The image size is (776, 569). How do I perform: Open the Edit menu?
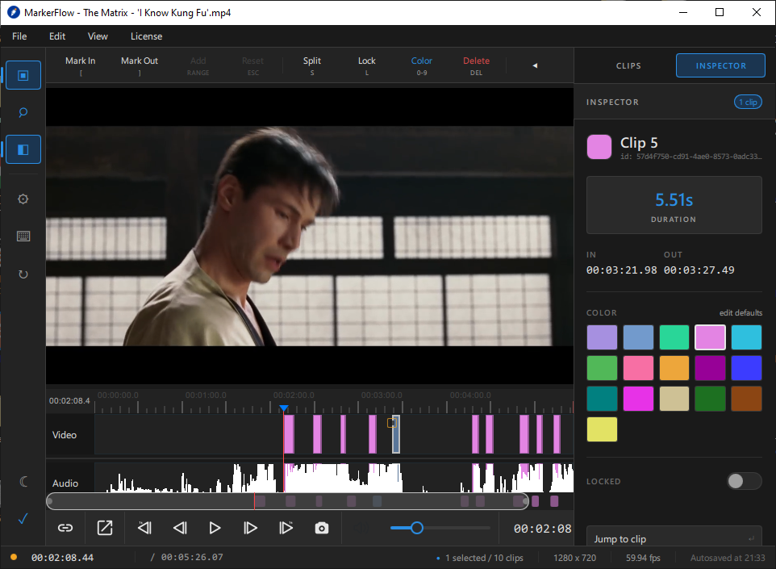point(57,36)
